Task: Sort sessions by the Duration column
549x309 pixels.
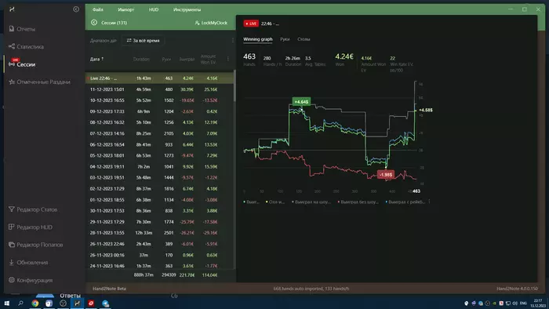Action: 141,59
